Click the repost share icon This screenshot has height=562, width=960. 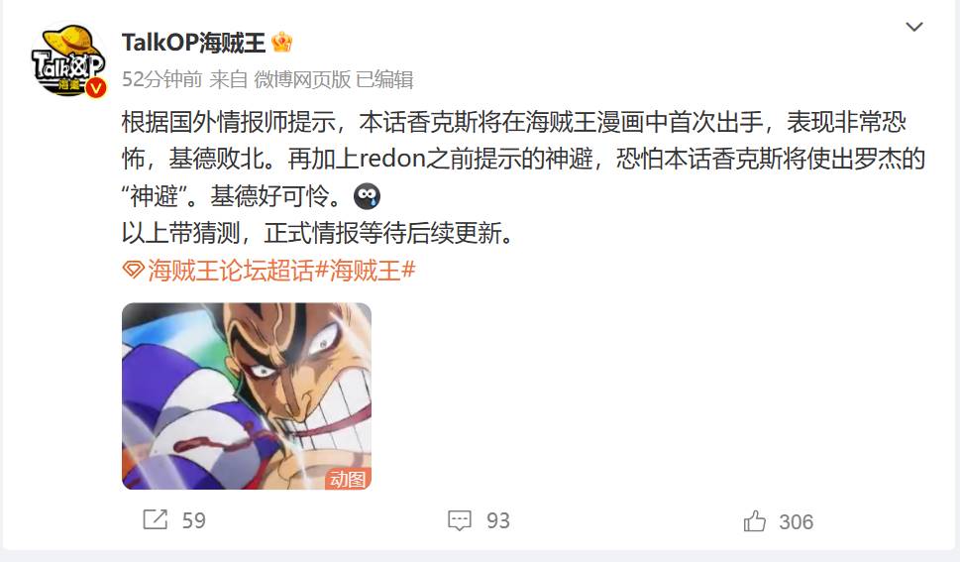[155, 519]
